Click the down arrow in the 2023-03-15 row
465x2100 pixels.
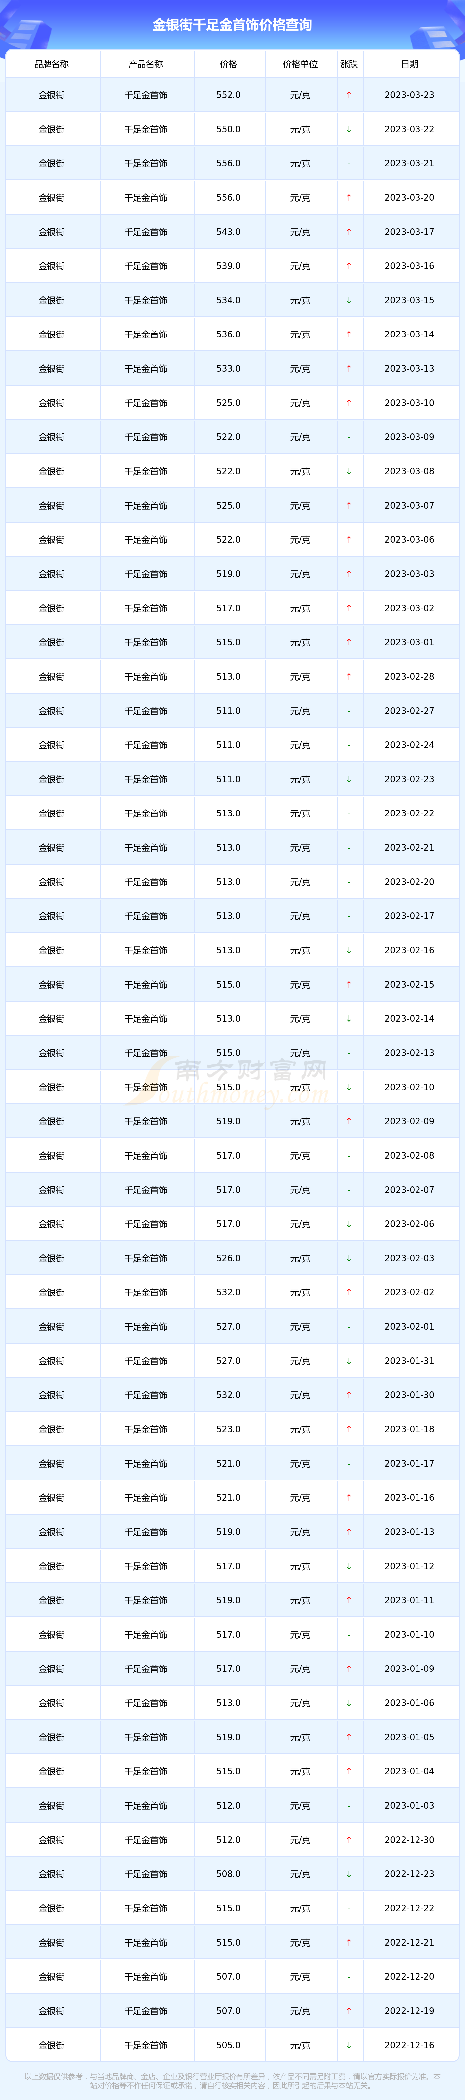coord(349,301)
